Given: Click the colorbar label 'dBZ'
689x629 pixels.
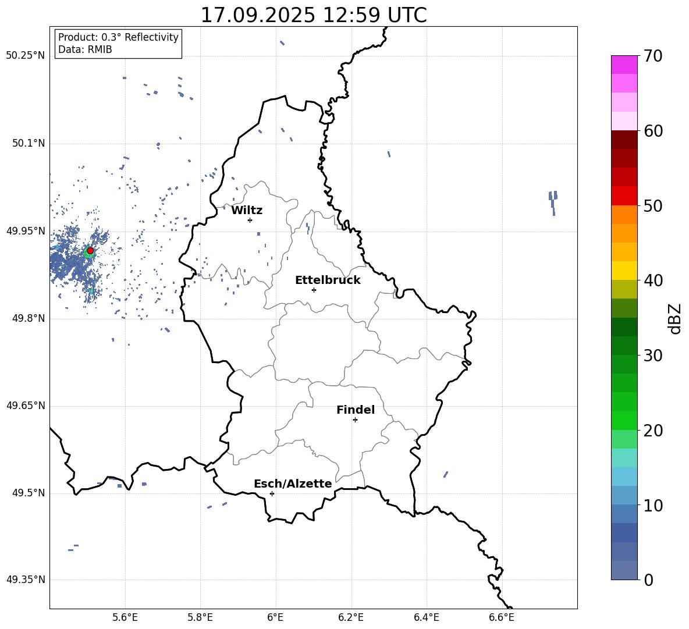Looking at the screenshot, I should point(674,318).
